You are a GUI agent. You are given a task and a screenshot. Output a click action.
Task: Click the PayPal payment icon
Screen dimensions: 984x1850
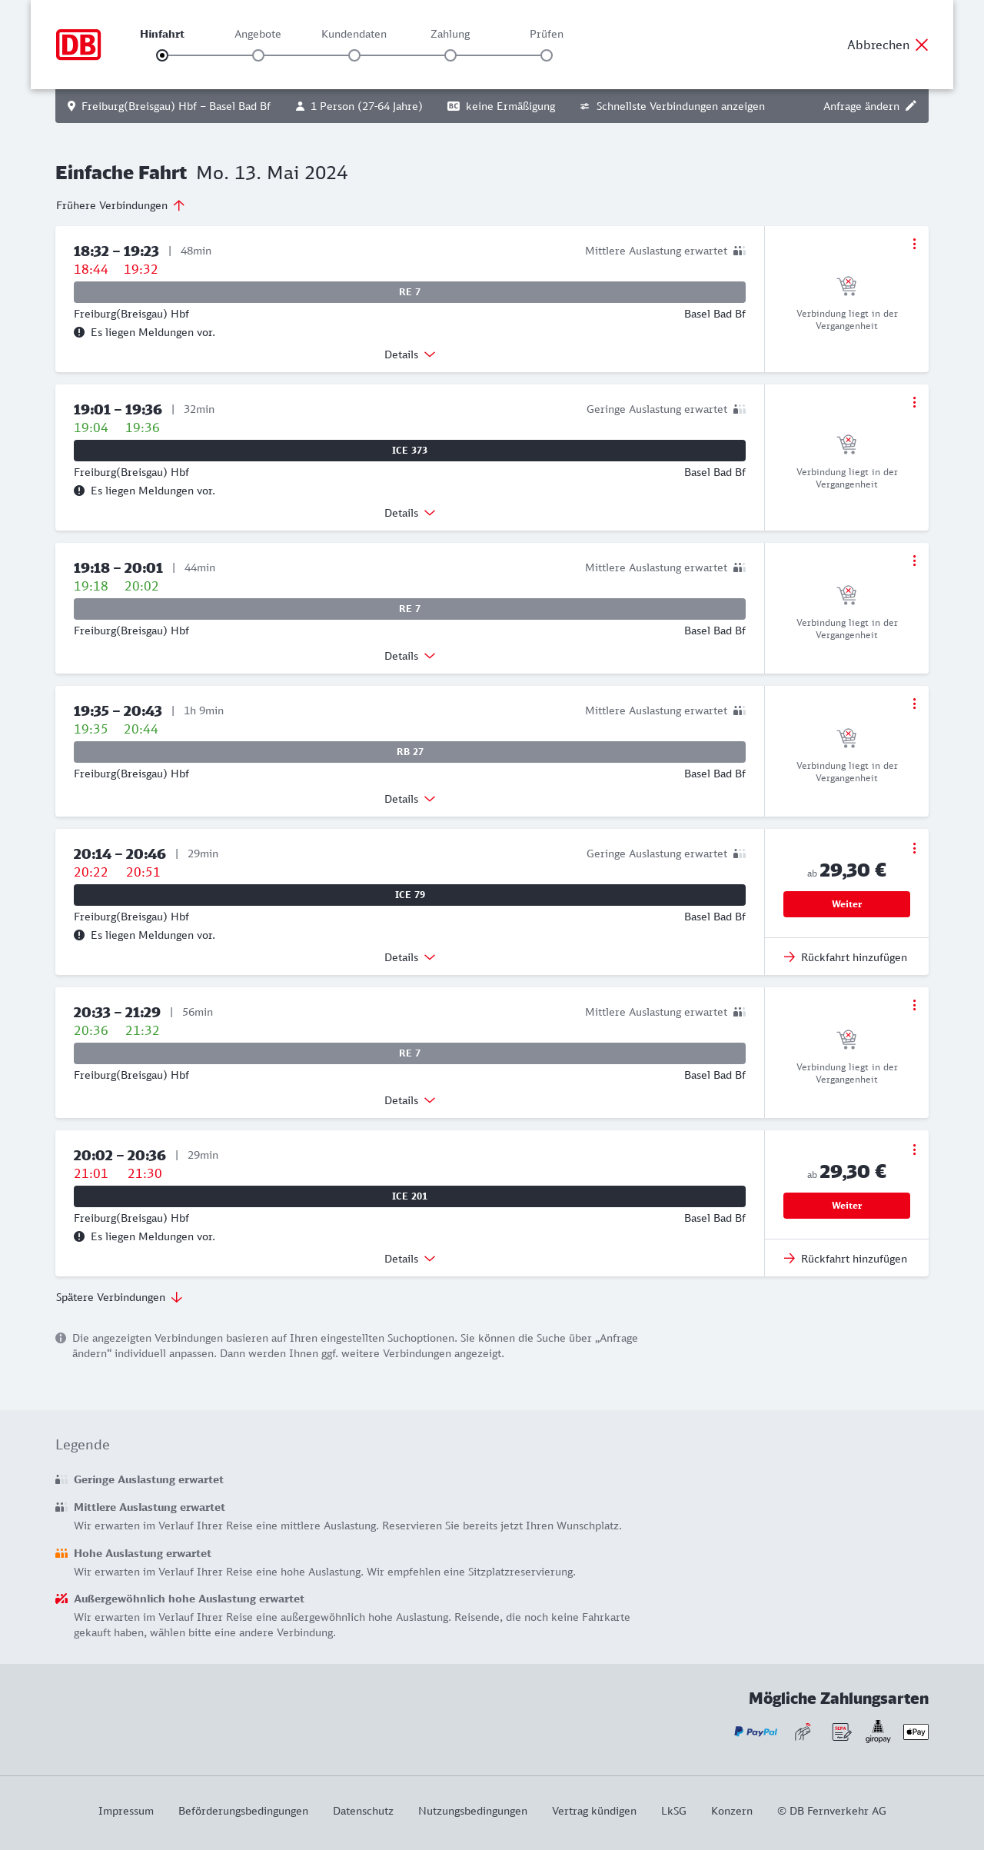click(x=756, y=1732)
